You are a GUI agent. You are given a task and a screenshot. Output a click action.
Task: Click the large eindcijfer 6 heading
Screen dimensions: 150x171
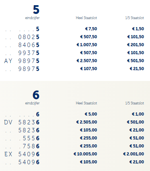[x=36, y=95]
